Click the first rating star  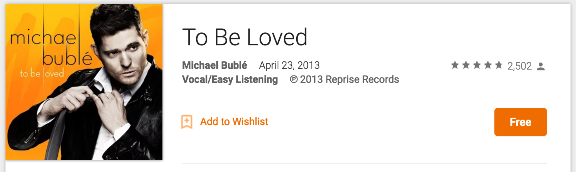pyautogui.click(x=455, y=65)
